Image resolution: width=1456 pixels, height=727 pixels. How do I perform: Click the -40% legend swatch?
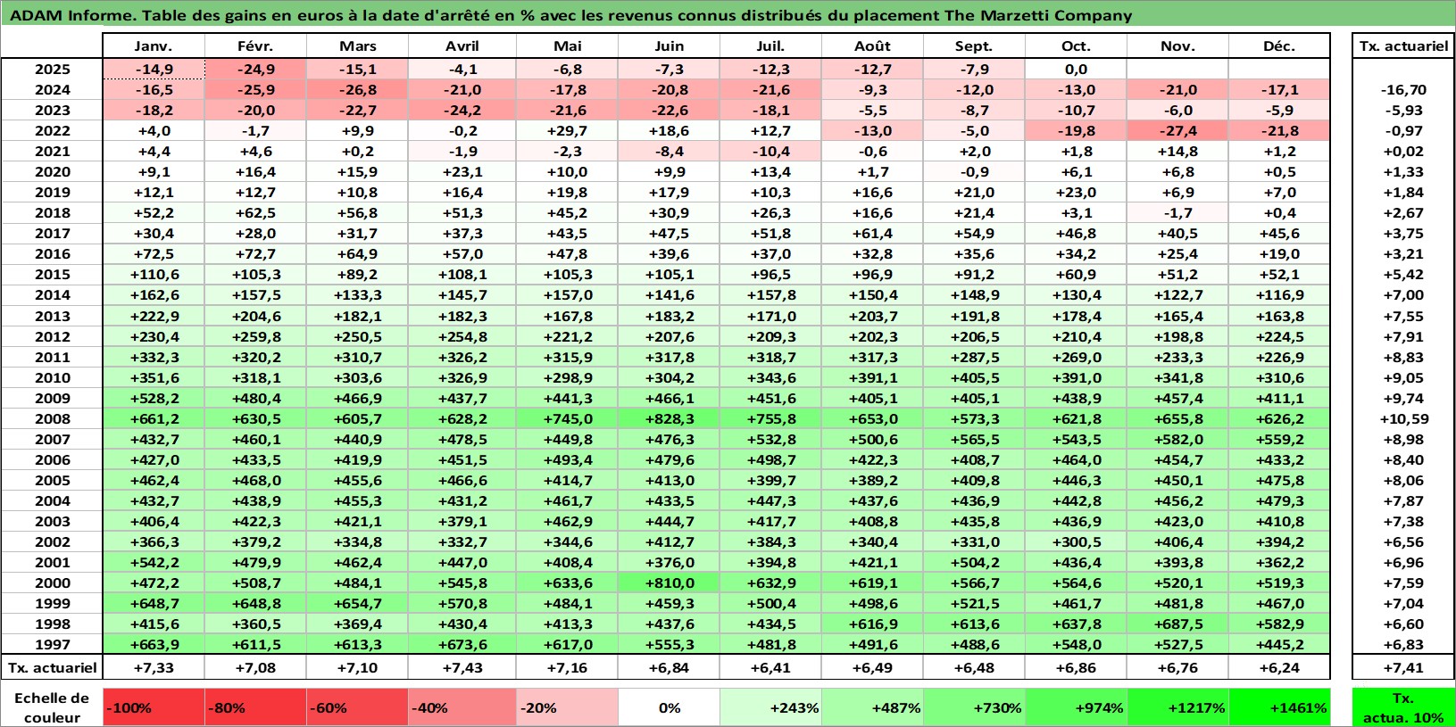click(x=462, y=707)
